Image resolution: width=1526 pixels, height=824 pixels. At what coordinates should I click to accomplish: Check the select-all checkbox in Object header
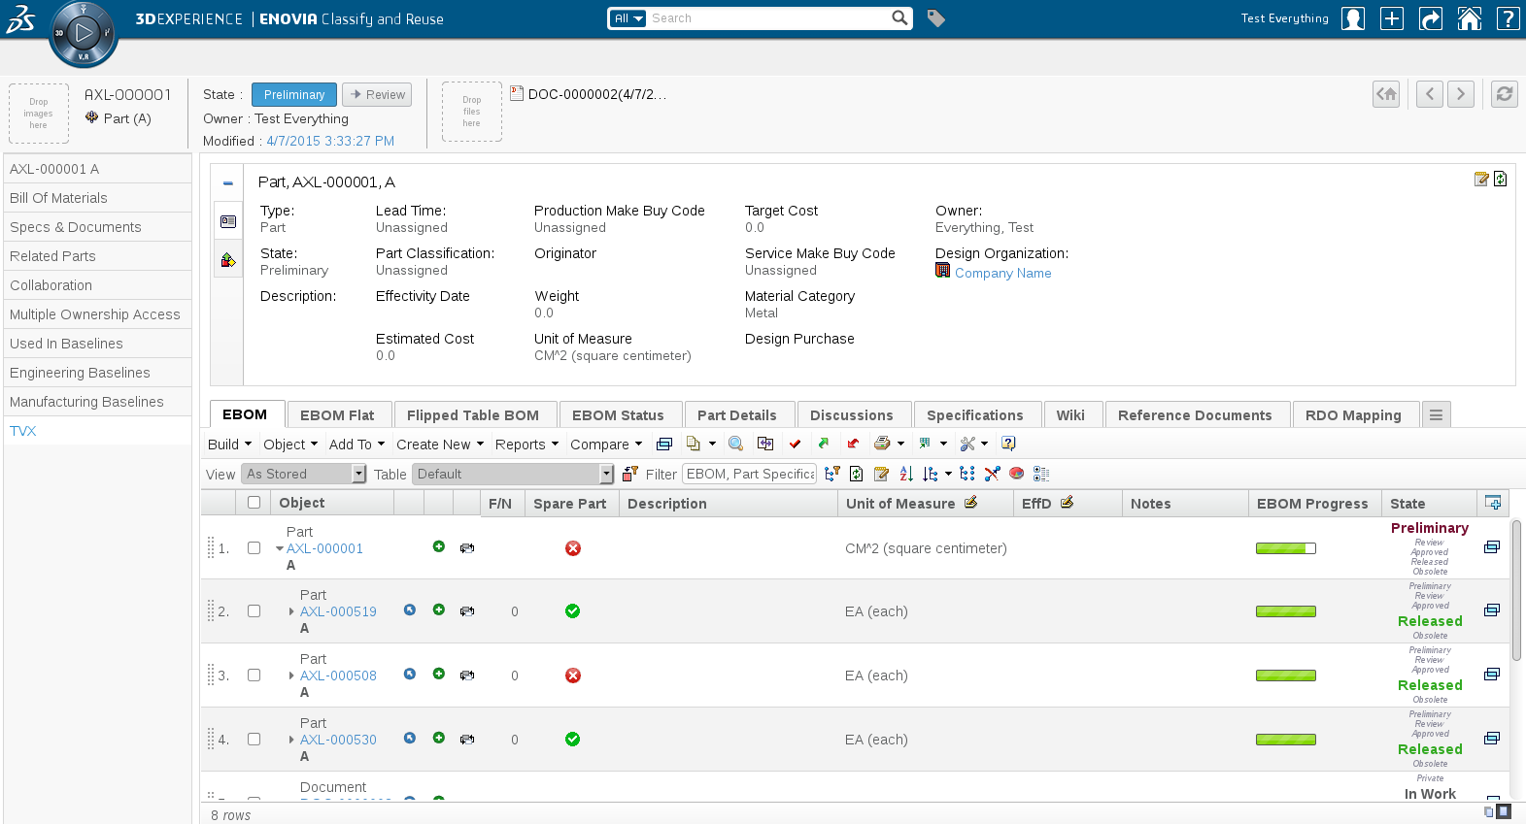[x=254, y=503]
